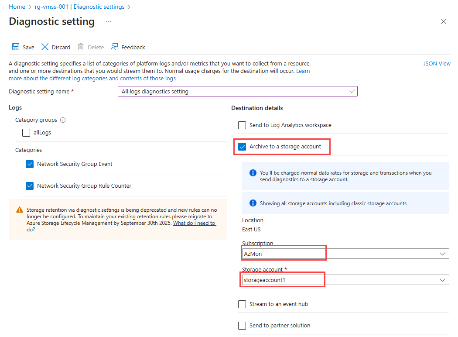Save the diagnostic setting

pos(23,47)
